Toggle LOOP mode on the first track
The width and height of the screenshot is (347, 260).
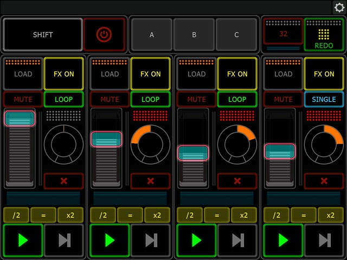(x=64, y=99)
